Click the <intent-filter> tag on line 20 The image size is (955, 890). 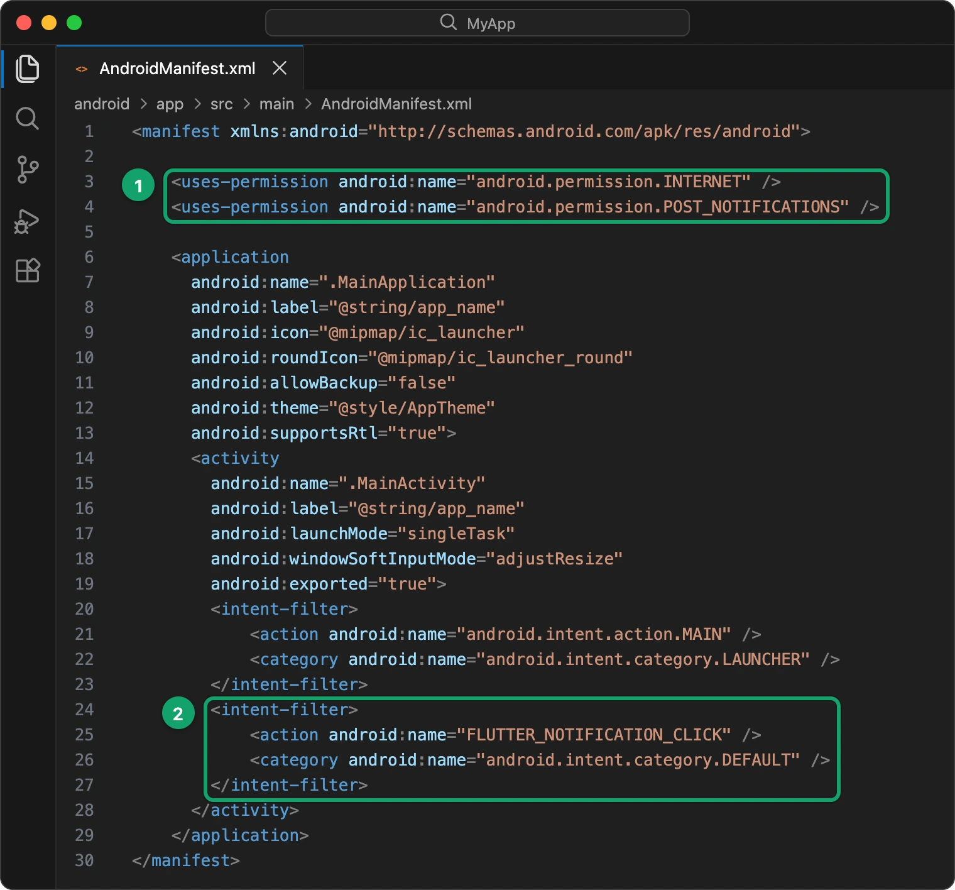284,609
